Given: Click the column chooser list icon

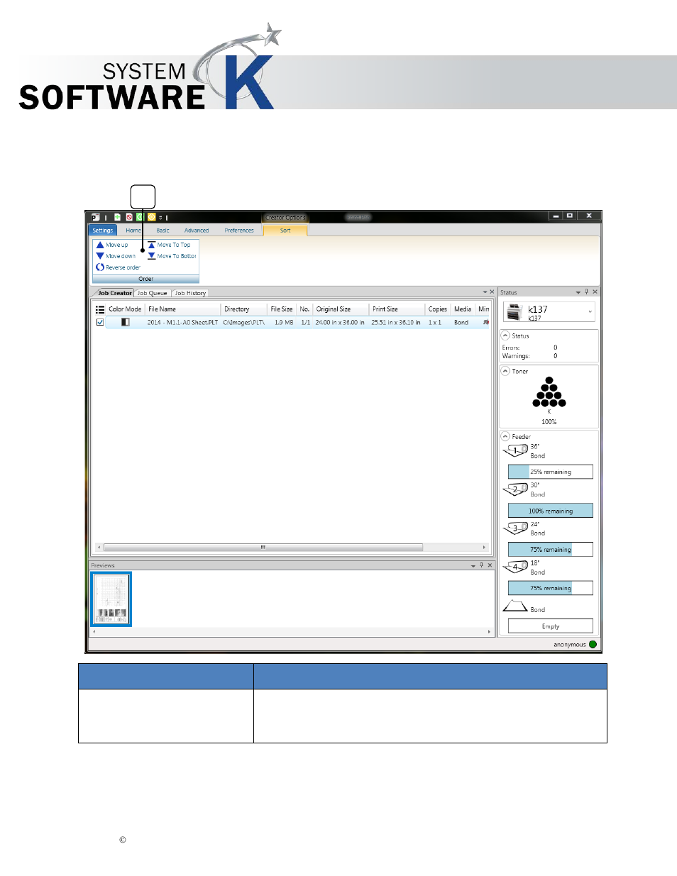Looking at the screenshot, I should coord(100,309).
